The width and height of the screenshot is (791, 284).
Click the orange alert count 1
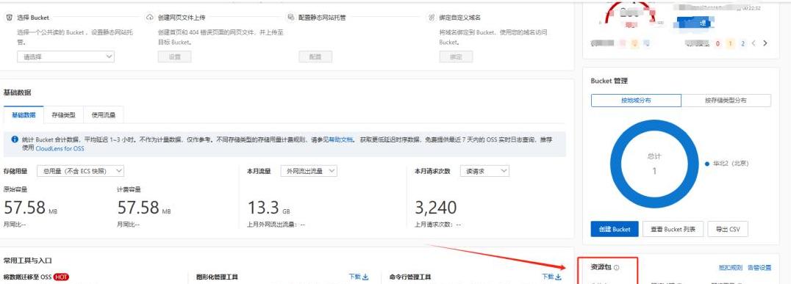(730, 43)
